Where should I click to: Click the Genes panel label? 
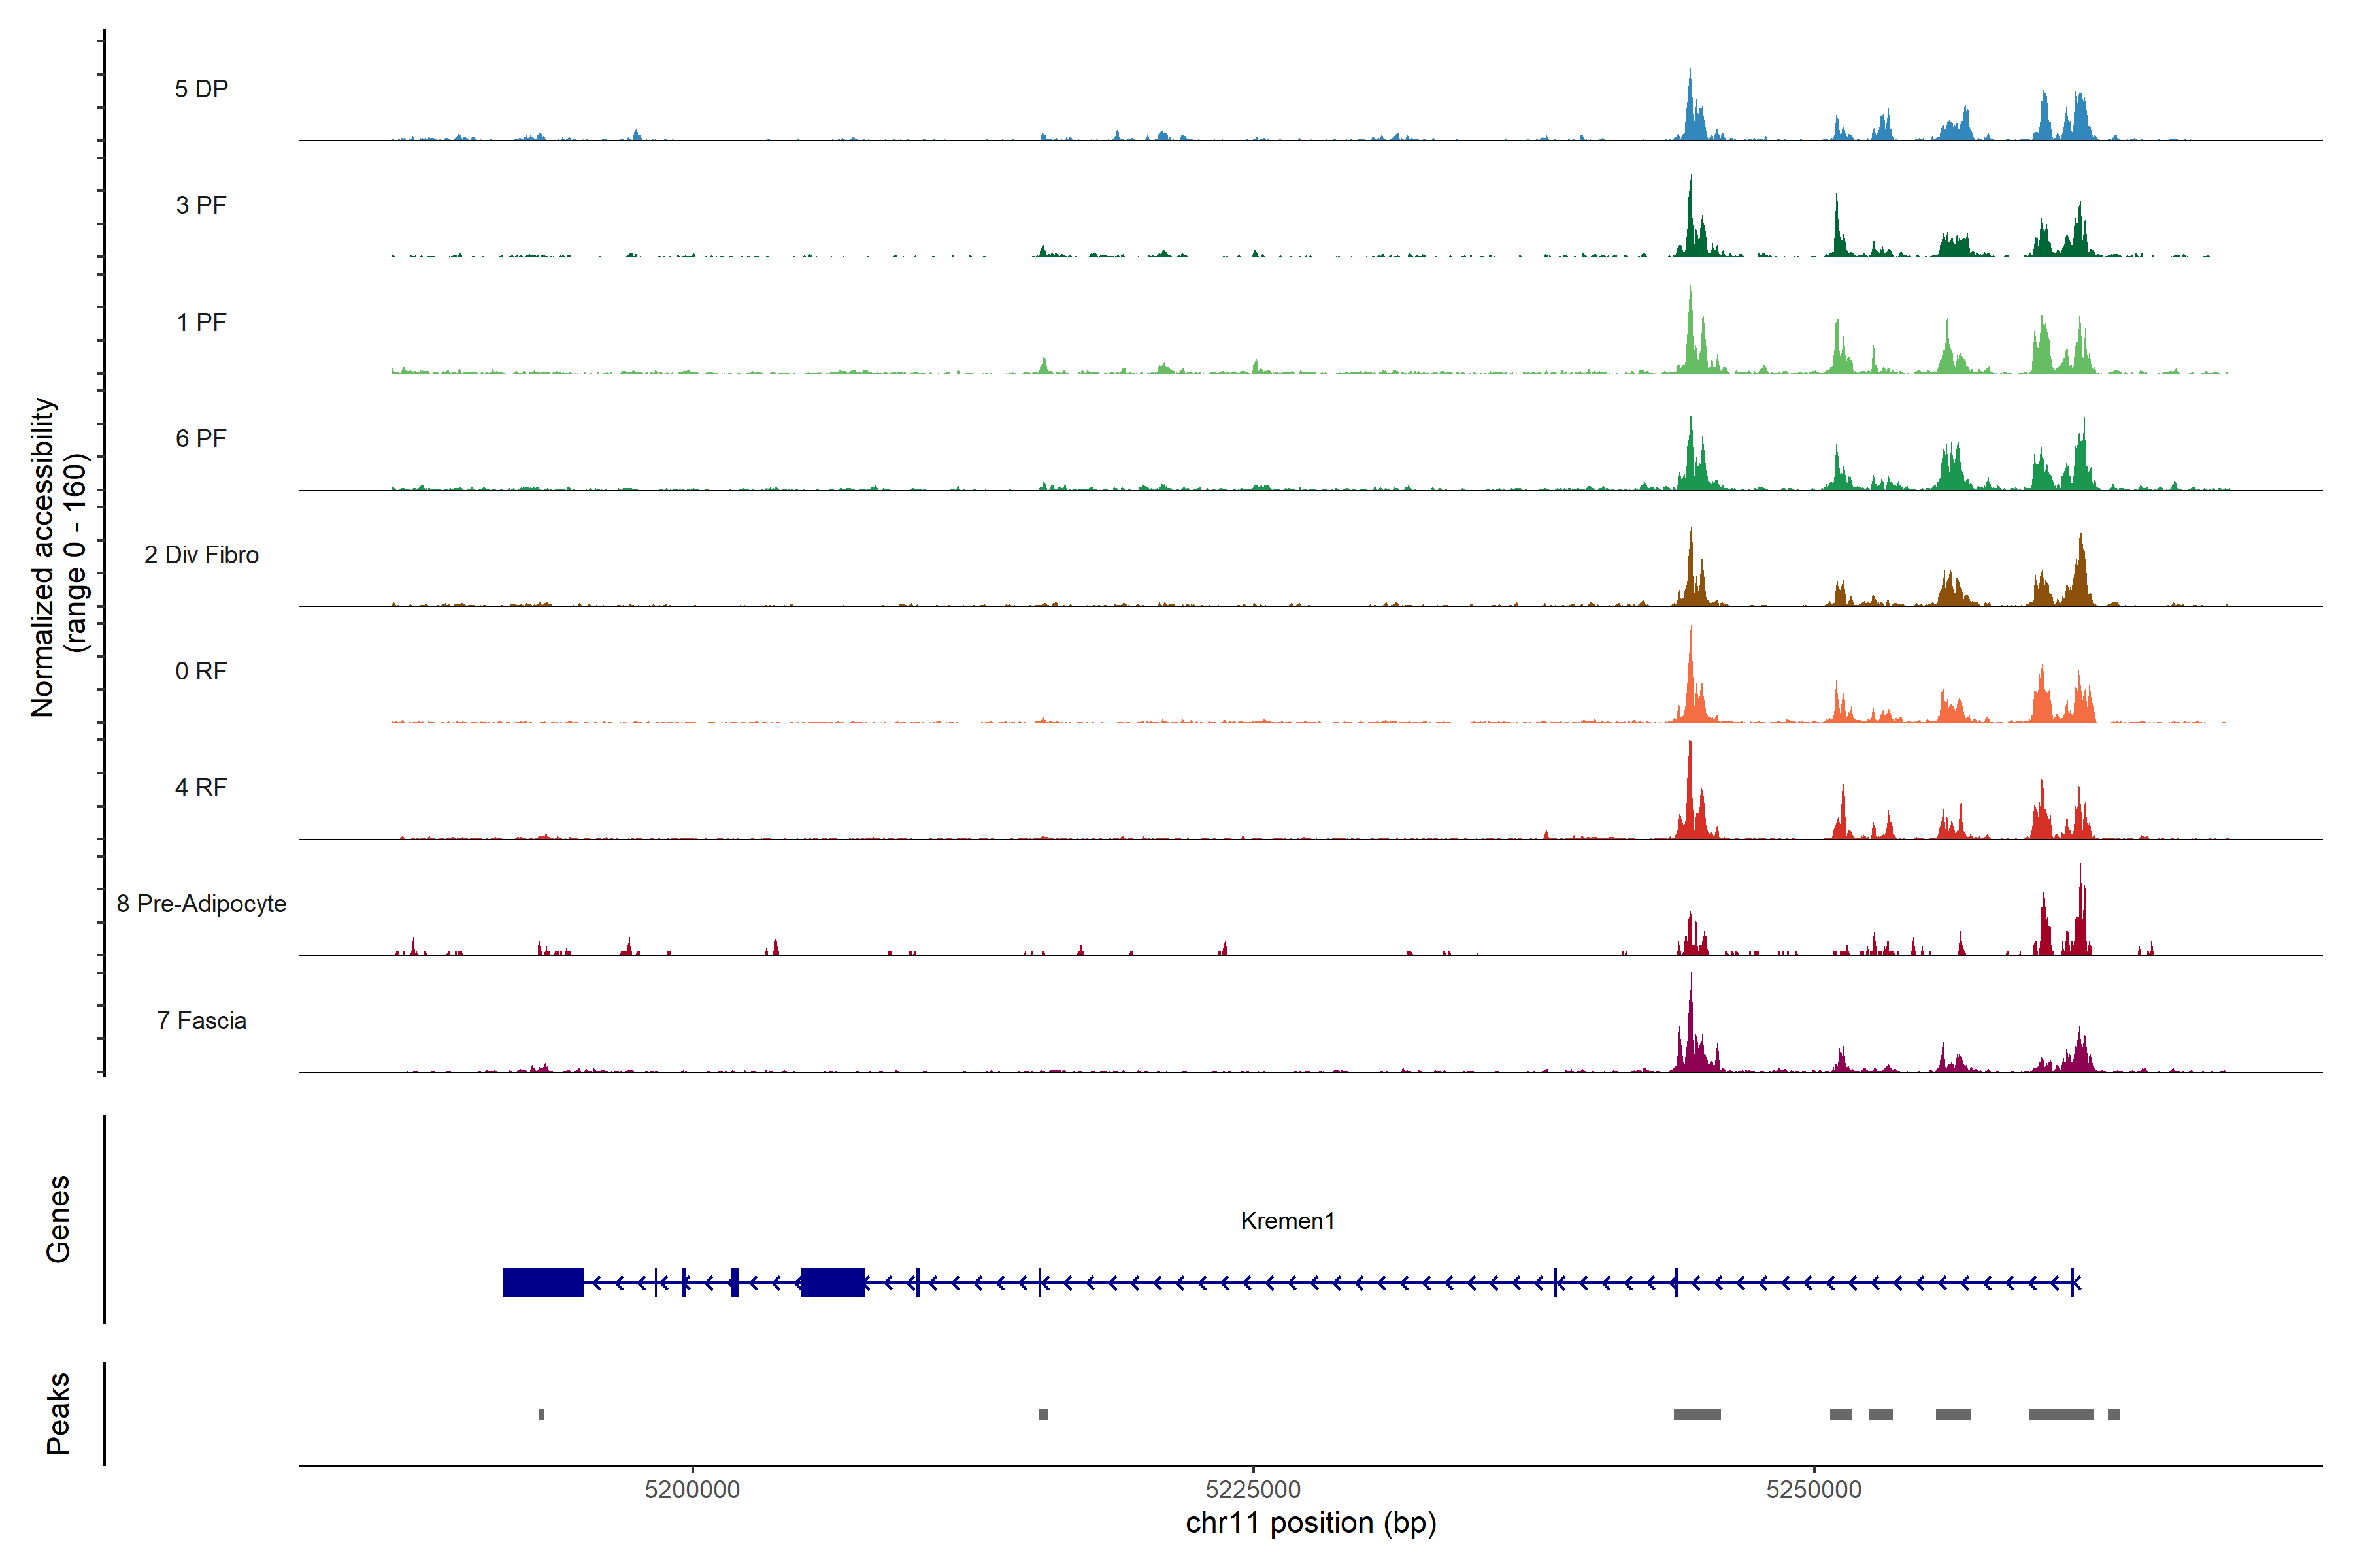point(58,1219)
